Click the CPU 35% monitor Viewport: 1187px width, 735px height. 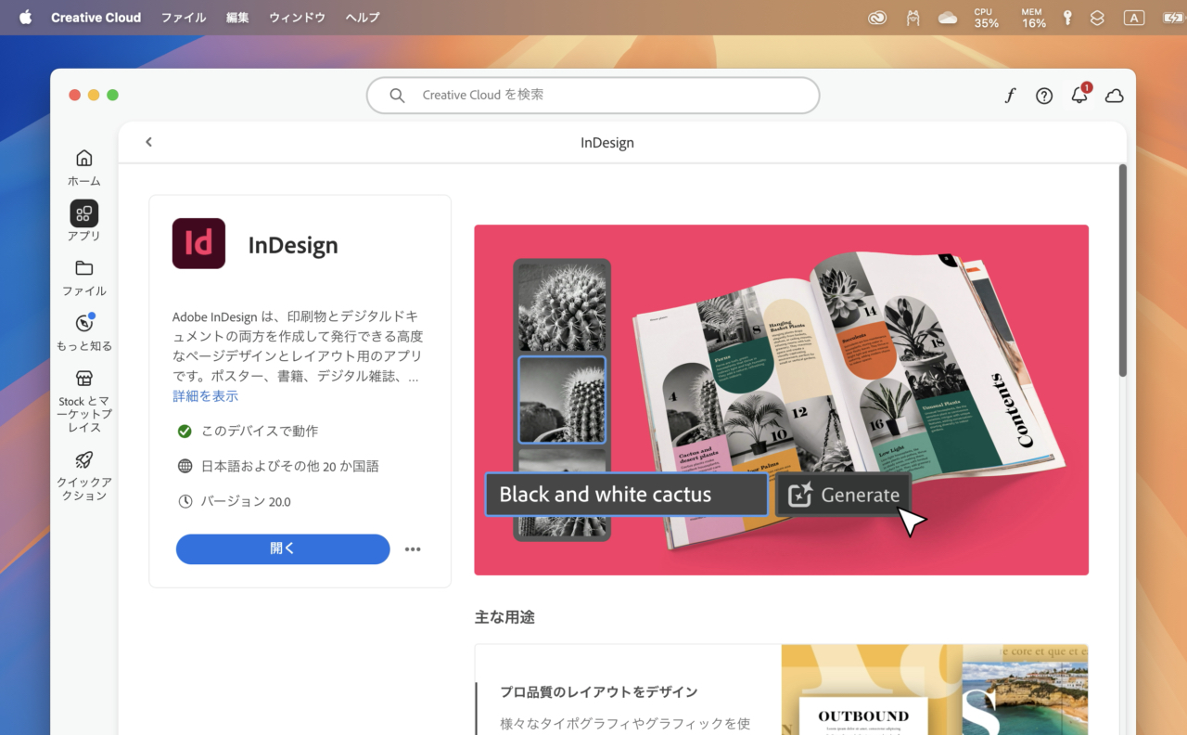click(986, 18)
